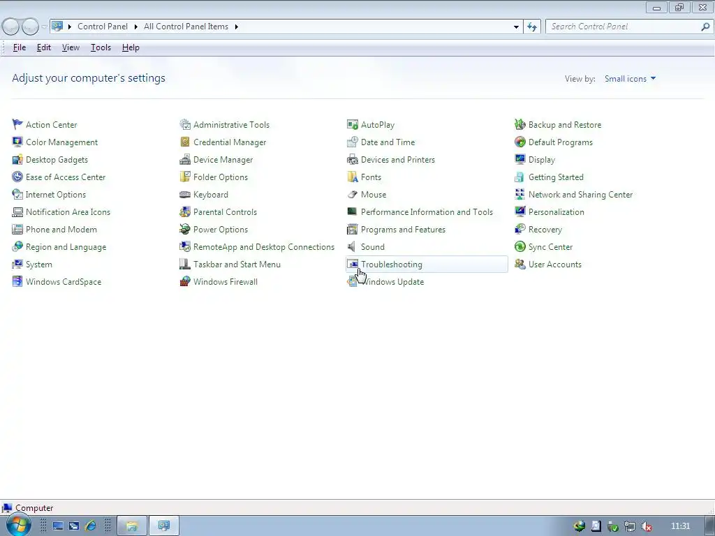Open Notification Area Icons link
Viewport: 715px width, 536px height.
tap(68, 212)
